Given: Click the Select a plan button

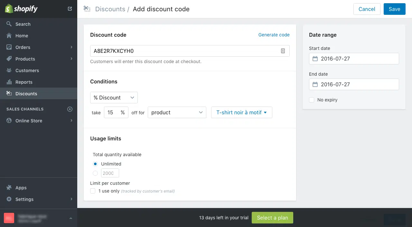Looking at the screenshot, I should pyautogui.click(x=272, y=218).
